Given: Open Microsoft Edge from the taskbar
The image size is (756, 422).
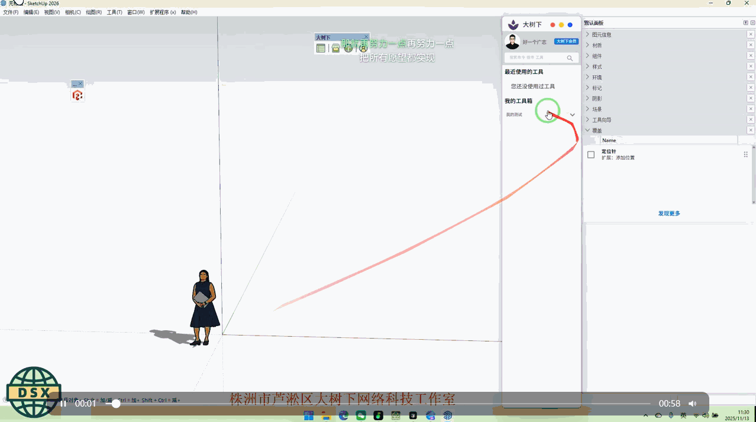Looking at the screenshot, I should (x=344, y=416).
